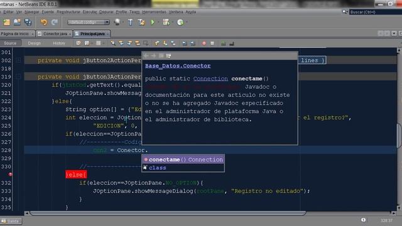Open the new project icon
The height and width of the screenshot is (226, 402).
tap(6, 23)
